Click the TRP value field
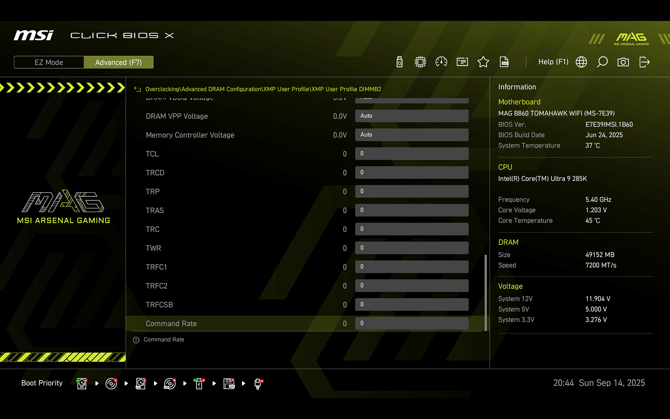 click(412, 191)
